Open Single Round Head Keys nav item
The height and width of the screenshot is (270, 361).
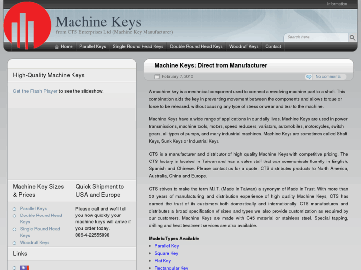point(138,47)
